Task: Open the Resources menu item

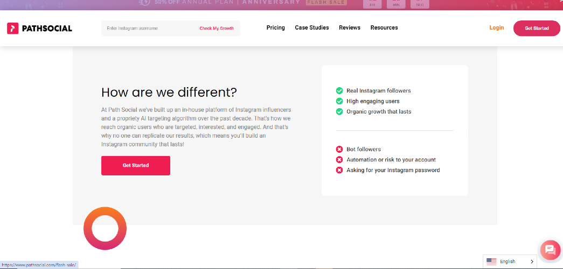Action: [384, 27]
